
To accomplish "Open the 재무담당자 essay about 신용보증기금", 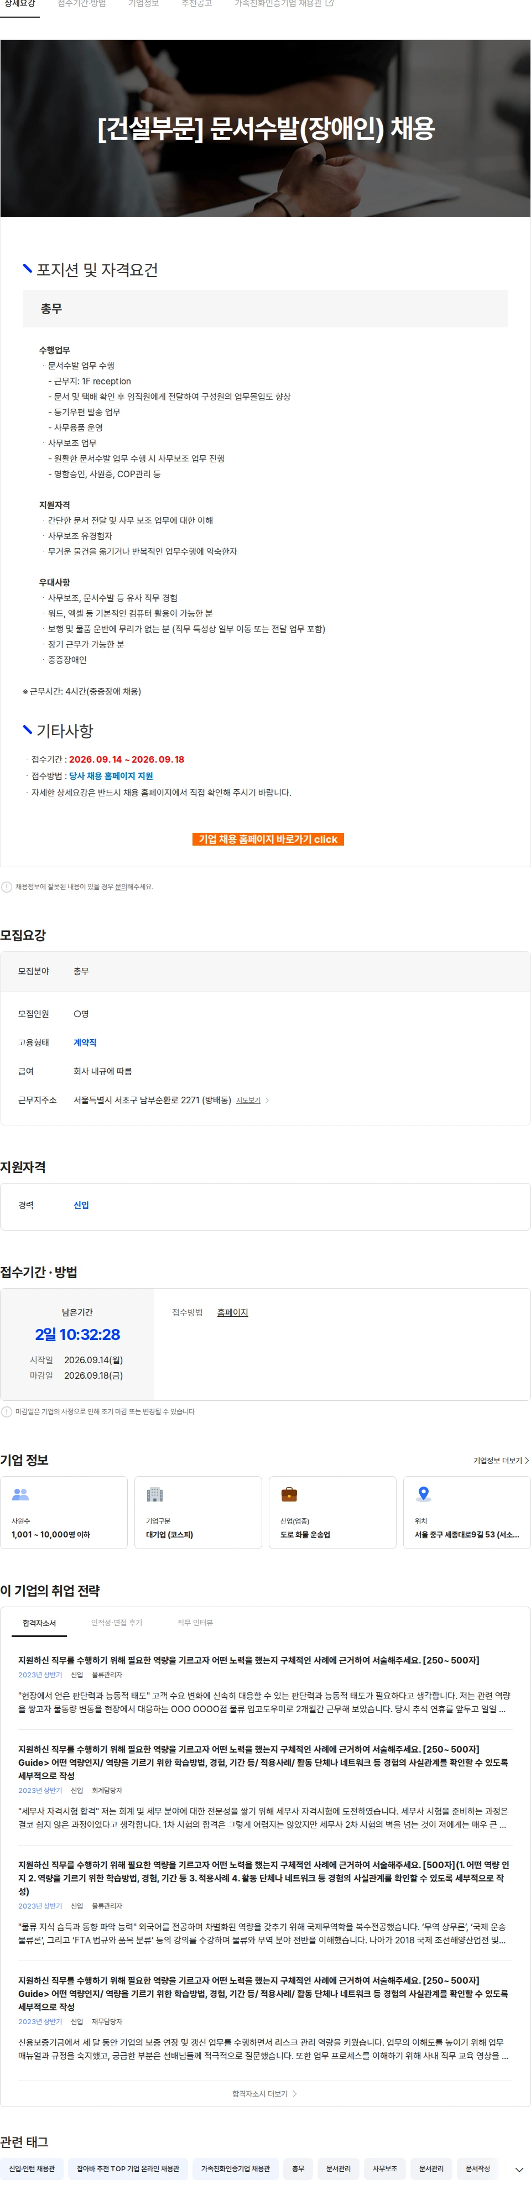I will tap(264, 2019).
